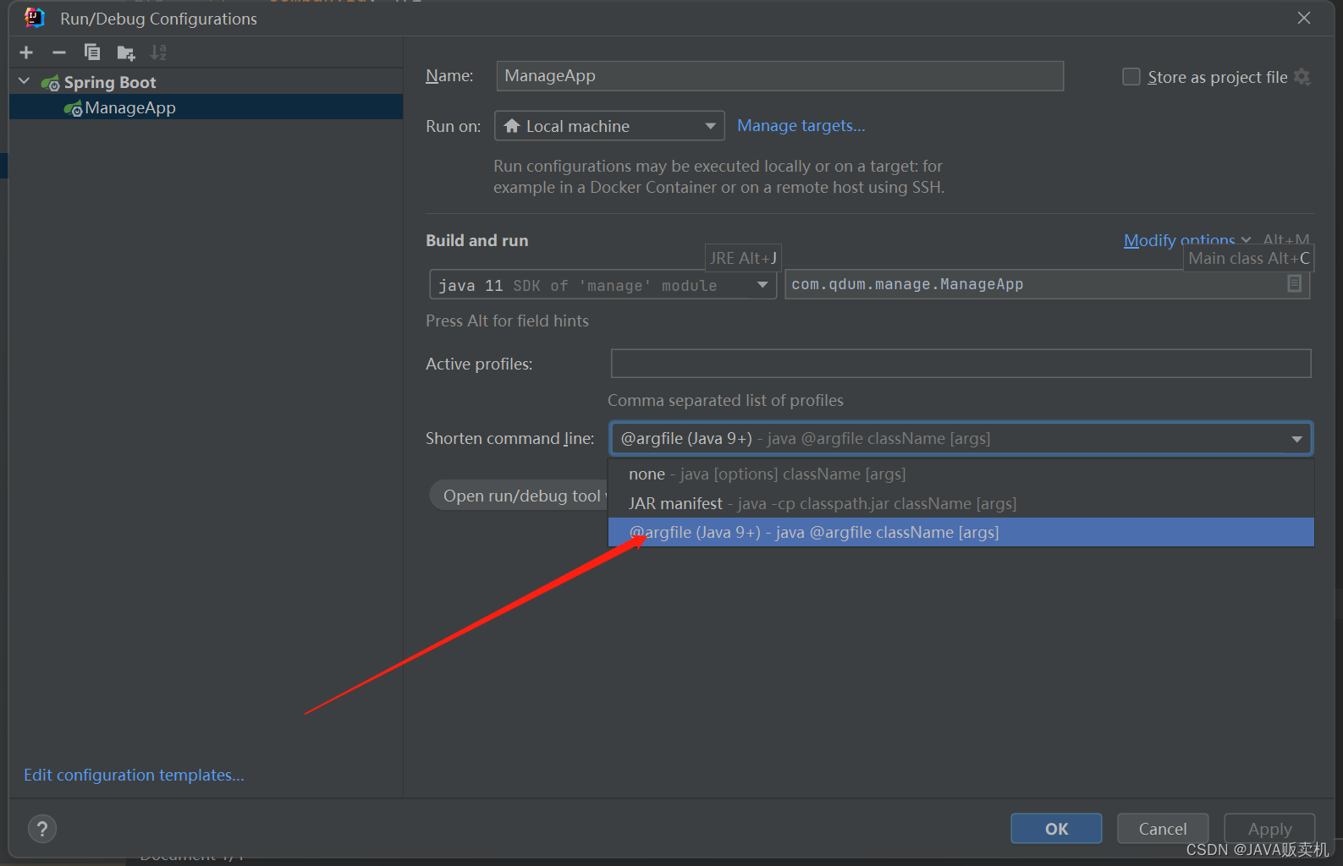Select the Spring Boot group label
Image resolution: width=1343 pixels, height=866 pixels.
(x=110, y=82)
